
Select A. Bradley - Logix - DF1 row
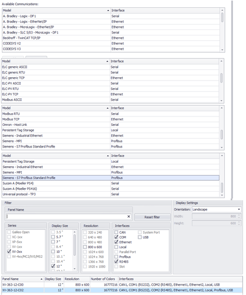coord(111,16)
